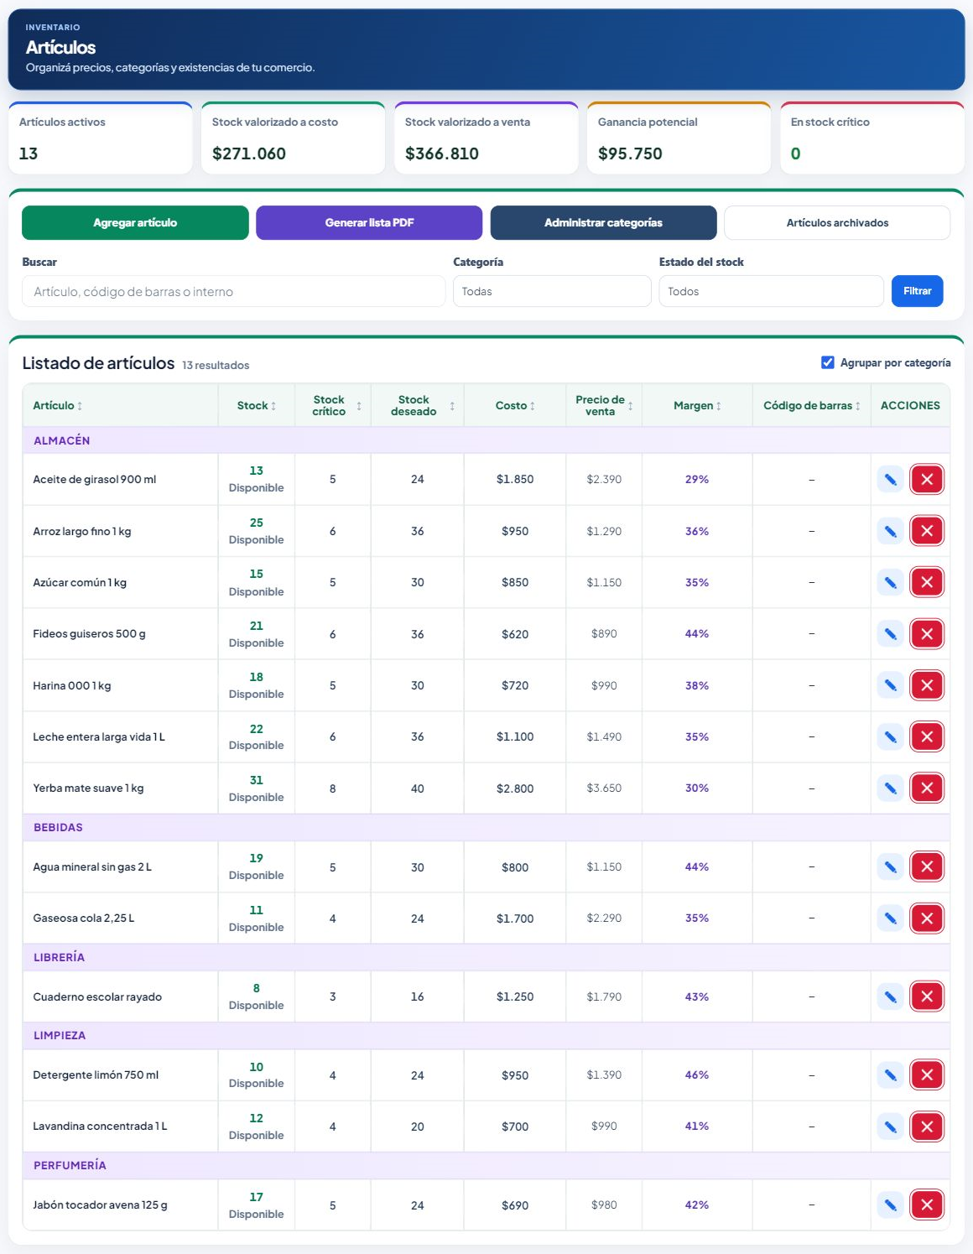Open Artículos archivados
This screenshot has height=1254, width=973.
point(837,222)
